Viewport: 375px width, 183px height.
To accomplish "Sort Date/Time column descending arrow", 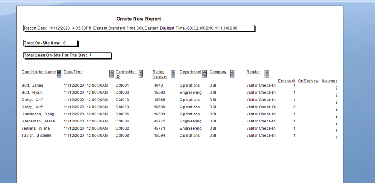I will (111, 76).
